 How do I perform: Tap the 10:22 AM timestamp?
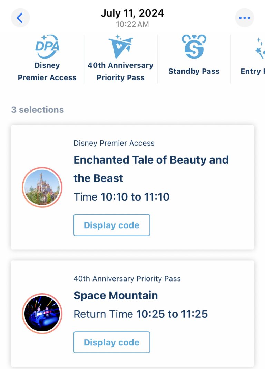[x=132, y=25]
